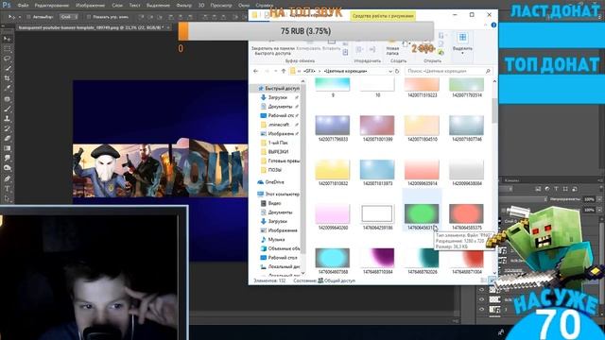
Task: Select the red oval image thumbnail
Action: click(466, 214)
